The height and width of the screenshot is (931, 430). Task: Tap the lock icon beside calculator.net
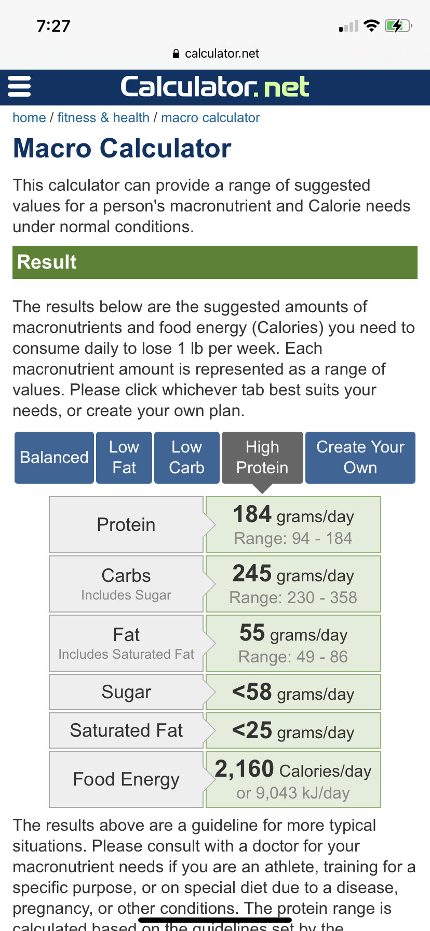pyautogui.click(x=176, y=54)
